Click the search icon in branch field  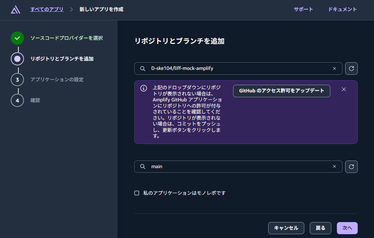[143, 166]
